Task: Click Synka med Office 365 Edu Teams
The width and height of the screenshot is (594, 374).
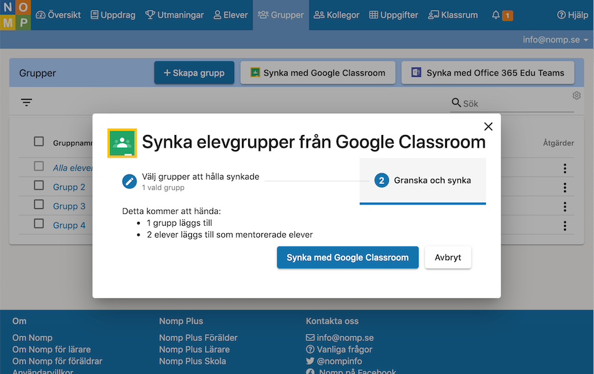Action: (488, 73)
